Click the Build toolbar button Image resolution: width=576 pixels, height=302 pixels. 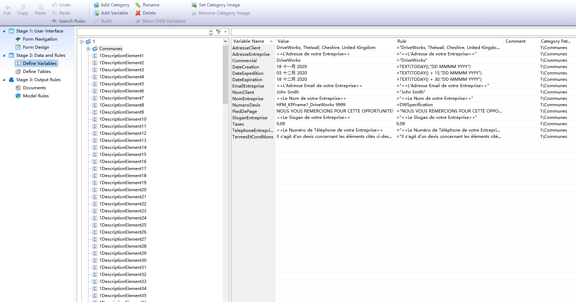pyautogui.click(x=103, y=21)
